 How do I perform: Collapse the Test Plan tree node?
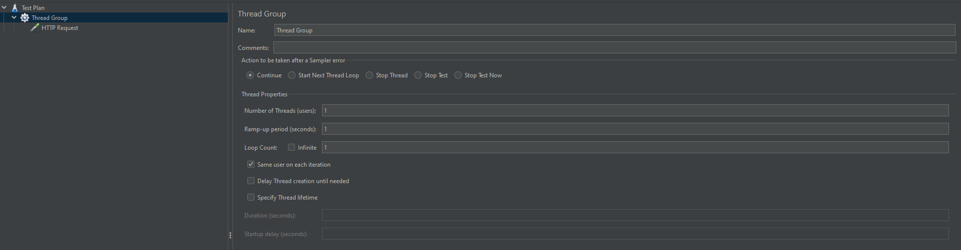pyautogui.click(x=4, y=8)
